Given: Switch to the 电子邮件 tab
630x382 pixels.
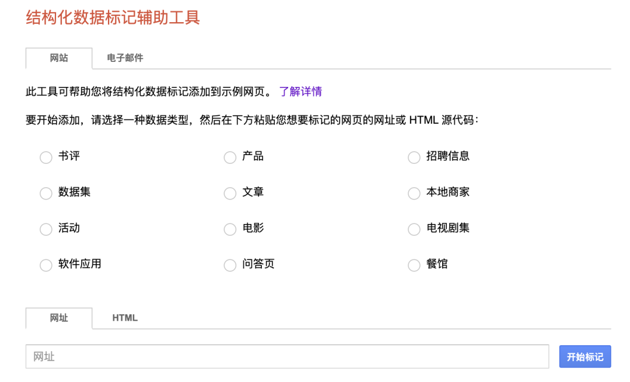Looking at the screenshot, I should 125,58.
